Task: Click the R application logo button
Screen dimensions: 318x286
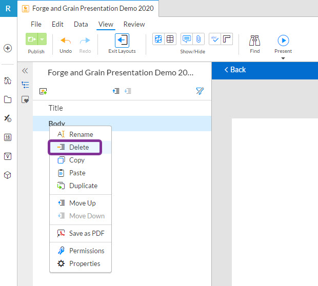Action: [8, 8]
